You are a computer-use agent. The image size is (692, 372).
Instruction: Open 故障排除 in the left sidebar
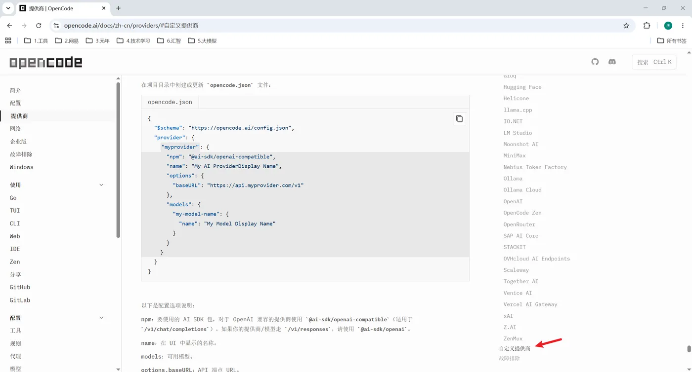pyautogui.click(x=21, y=154)
